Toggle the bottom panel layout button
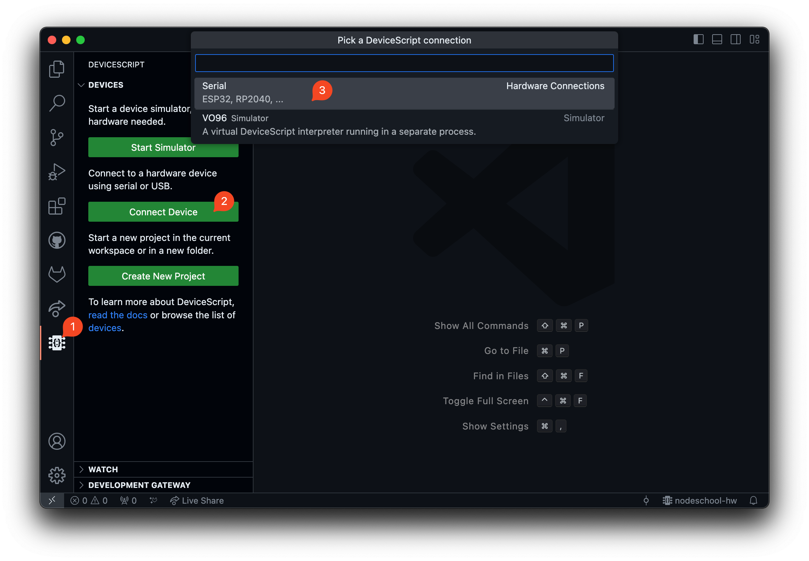This screenshot has height=561, width=809. pyautogui.click(x=717, y=40)
